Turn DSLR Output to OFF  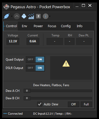tap(31, 68)
